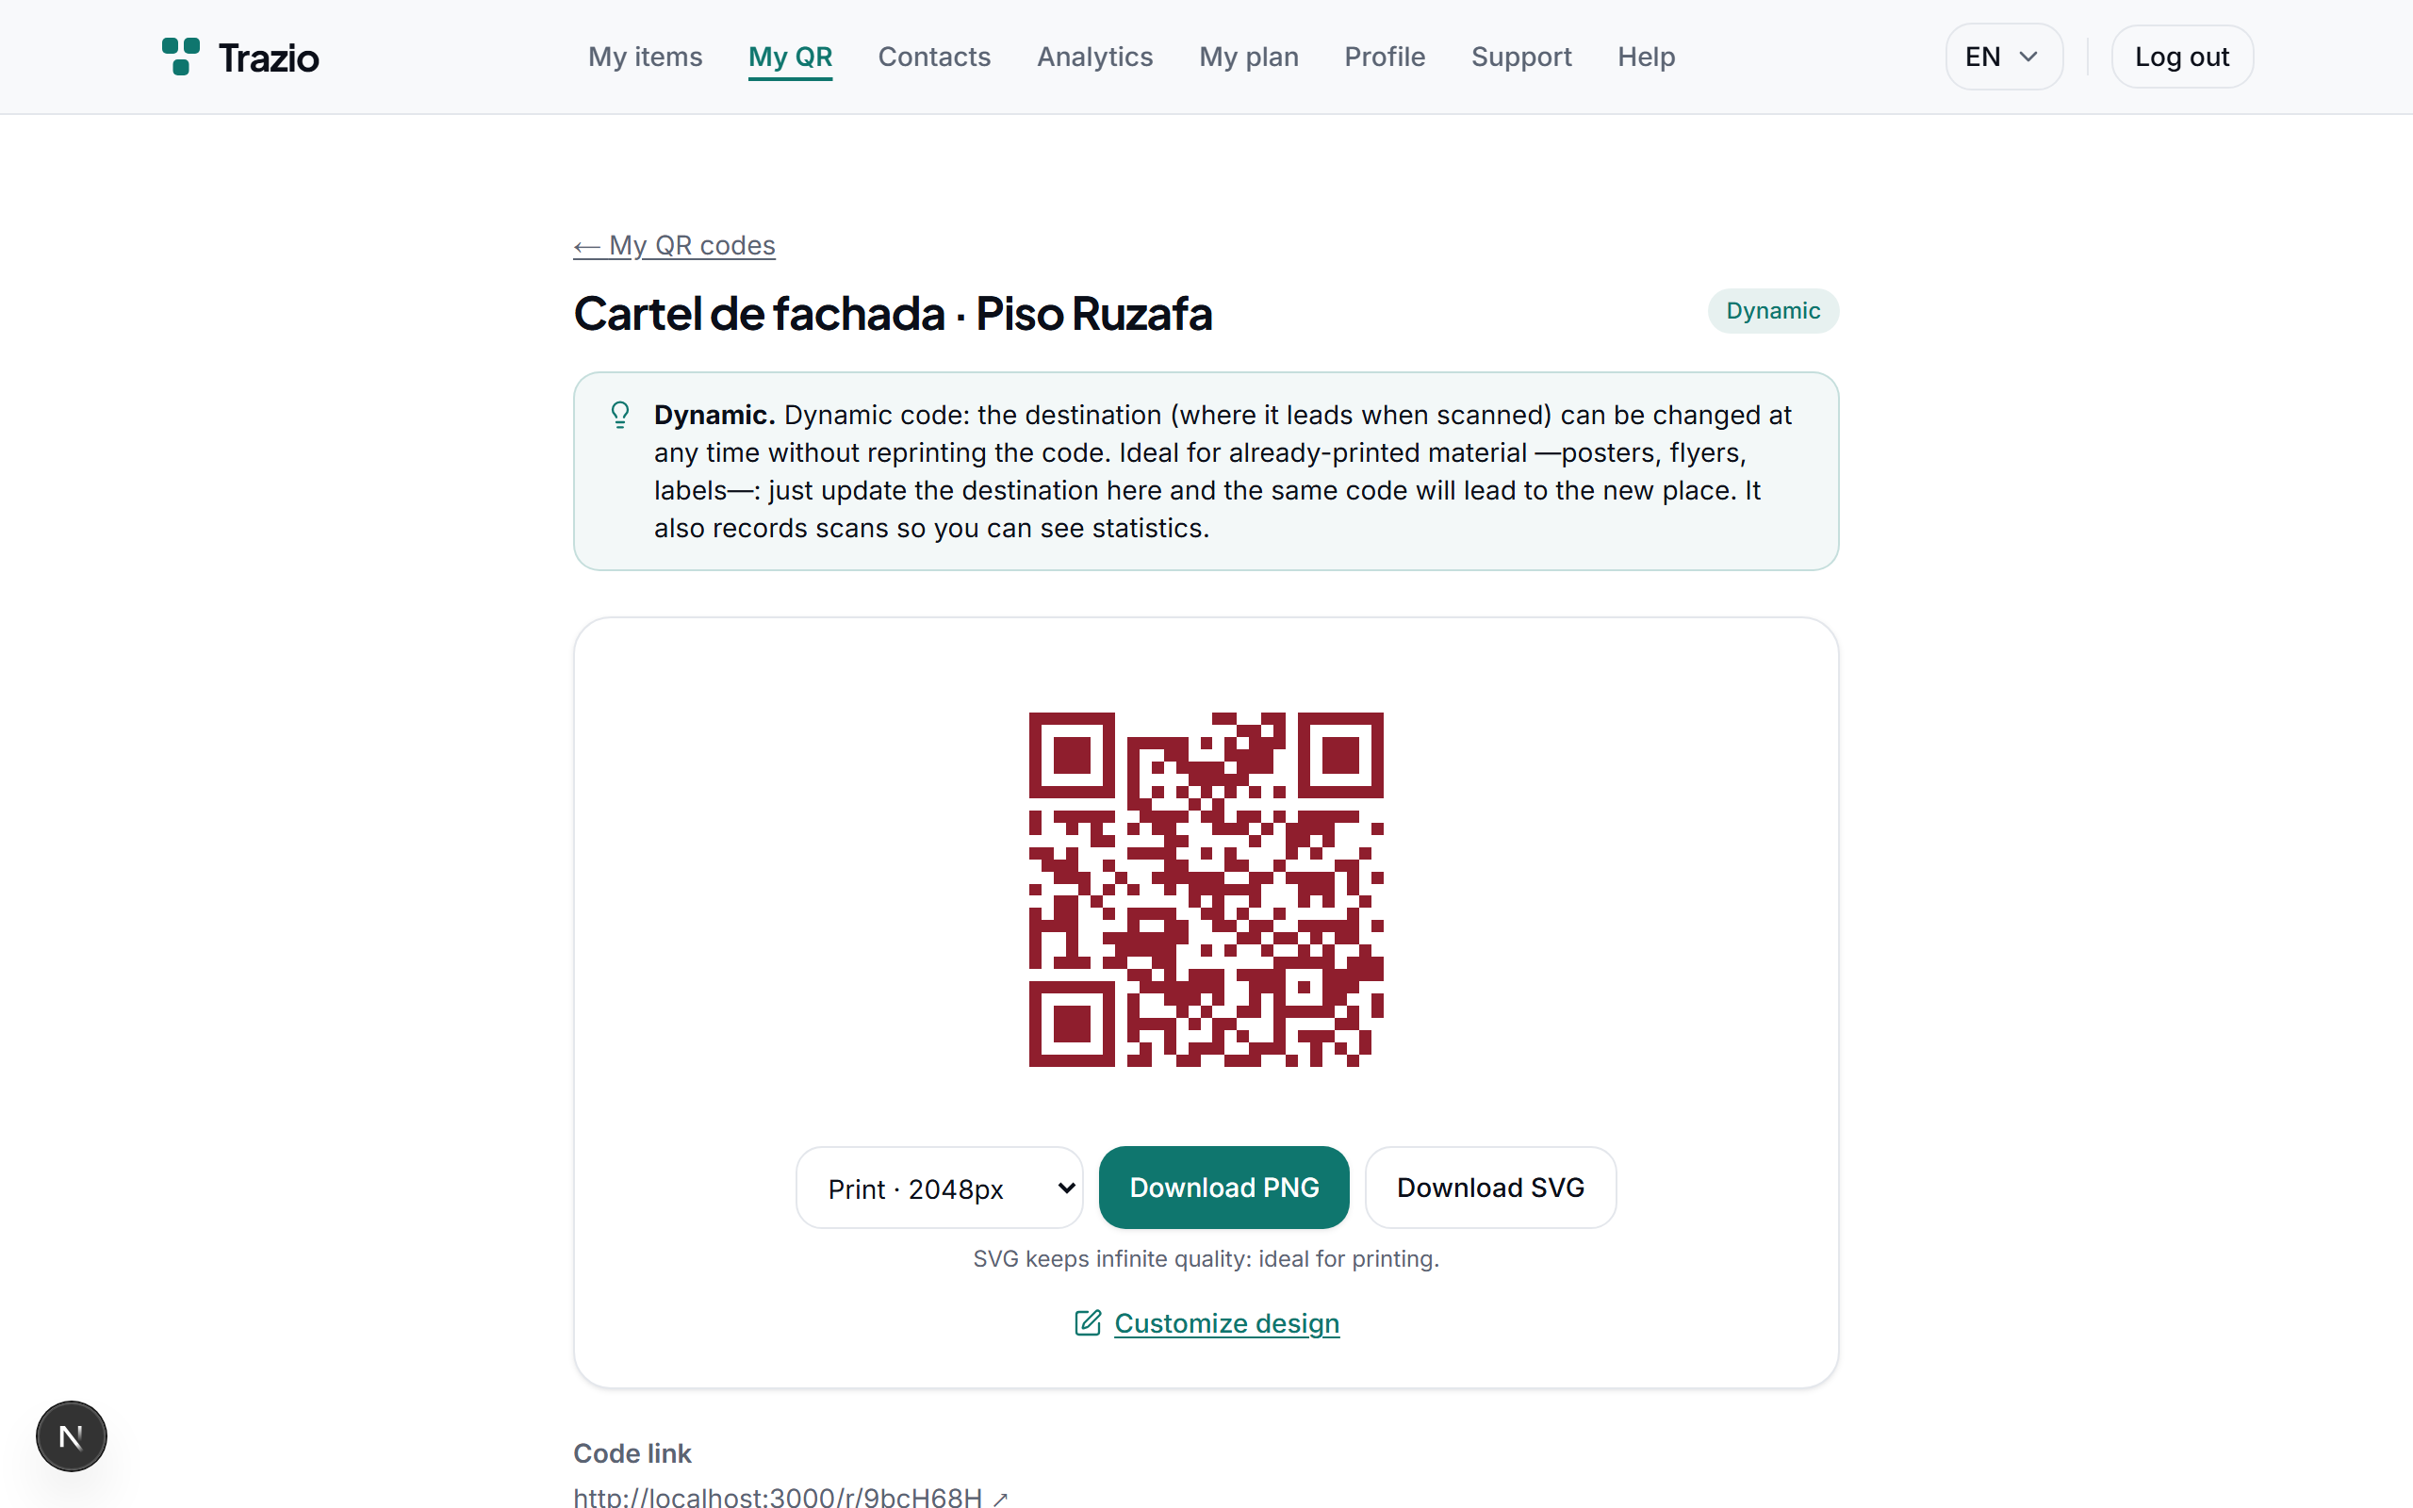Click the QR code image
2413x1508 pixels.
click(1206, 889)
